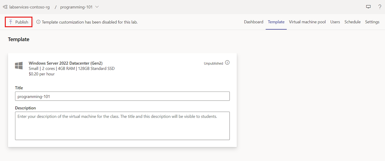Image resolution: width=385 pixels, height=161 pixels.
Task: Go to the Users tab
Action: pos(335,22)
